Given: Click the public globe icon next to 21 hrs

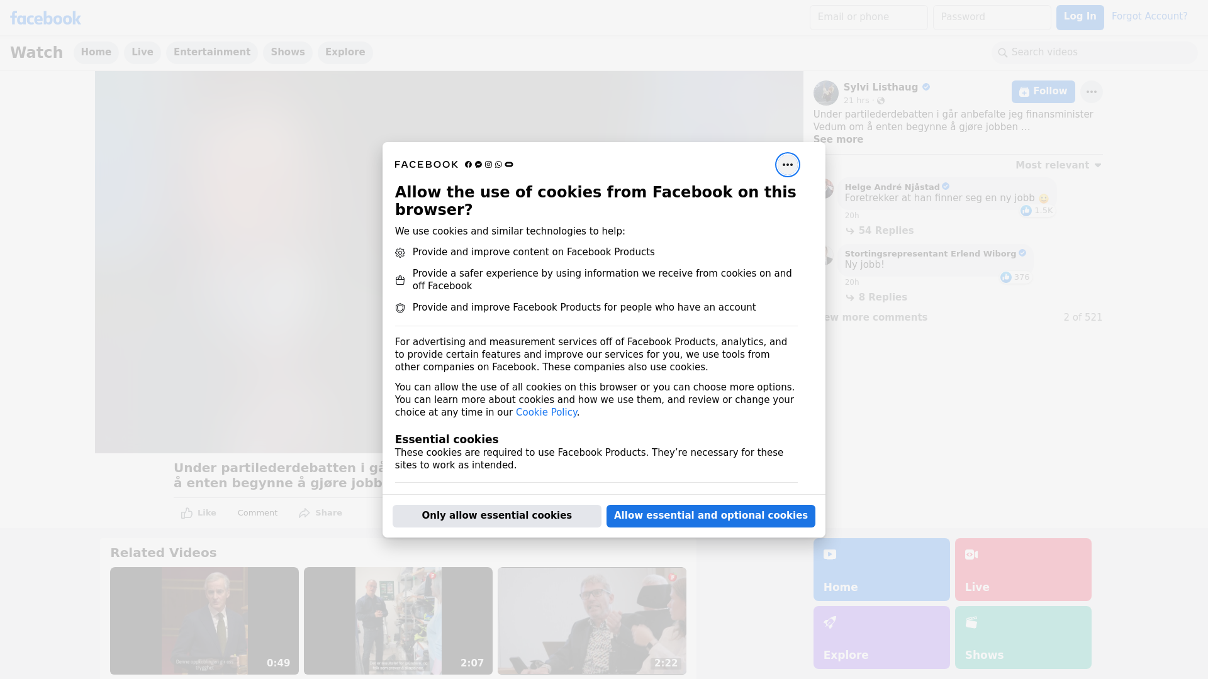Looking at the screenshot, I should (x=881, y=101).
